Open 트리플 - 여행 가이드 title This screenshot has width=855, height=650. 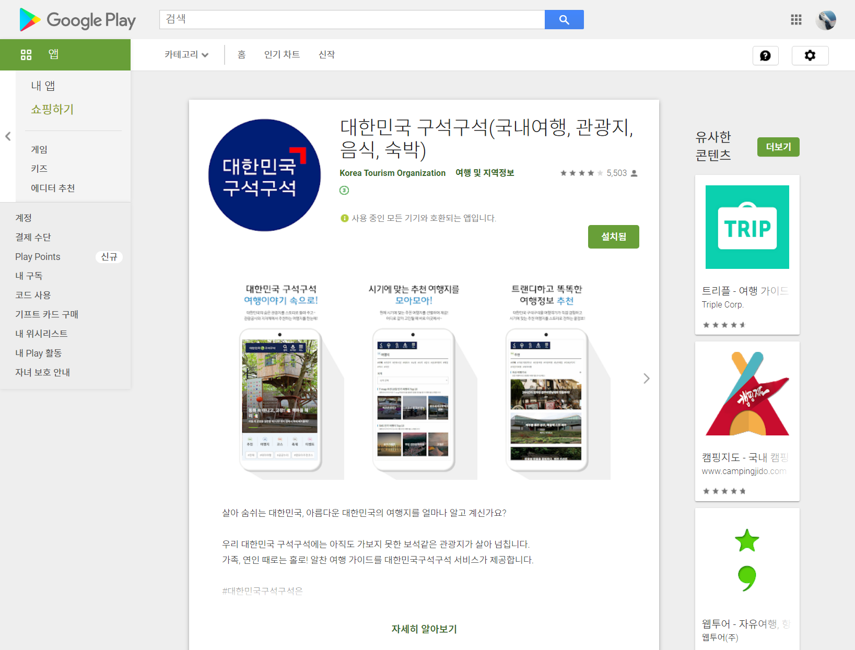coord(745,291)
